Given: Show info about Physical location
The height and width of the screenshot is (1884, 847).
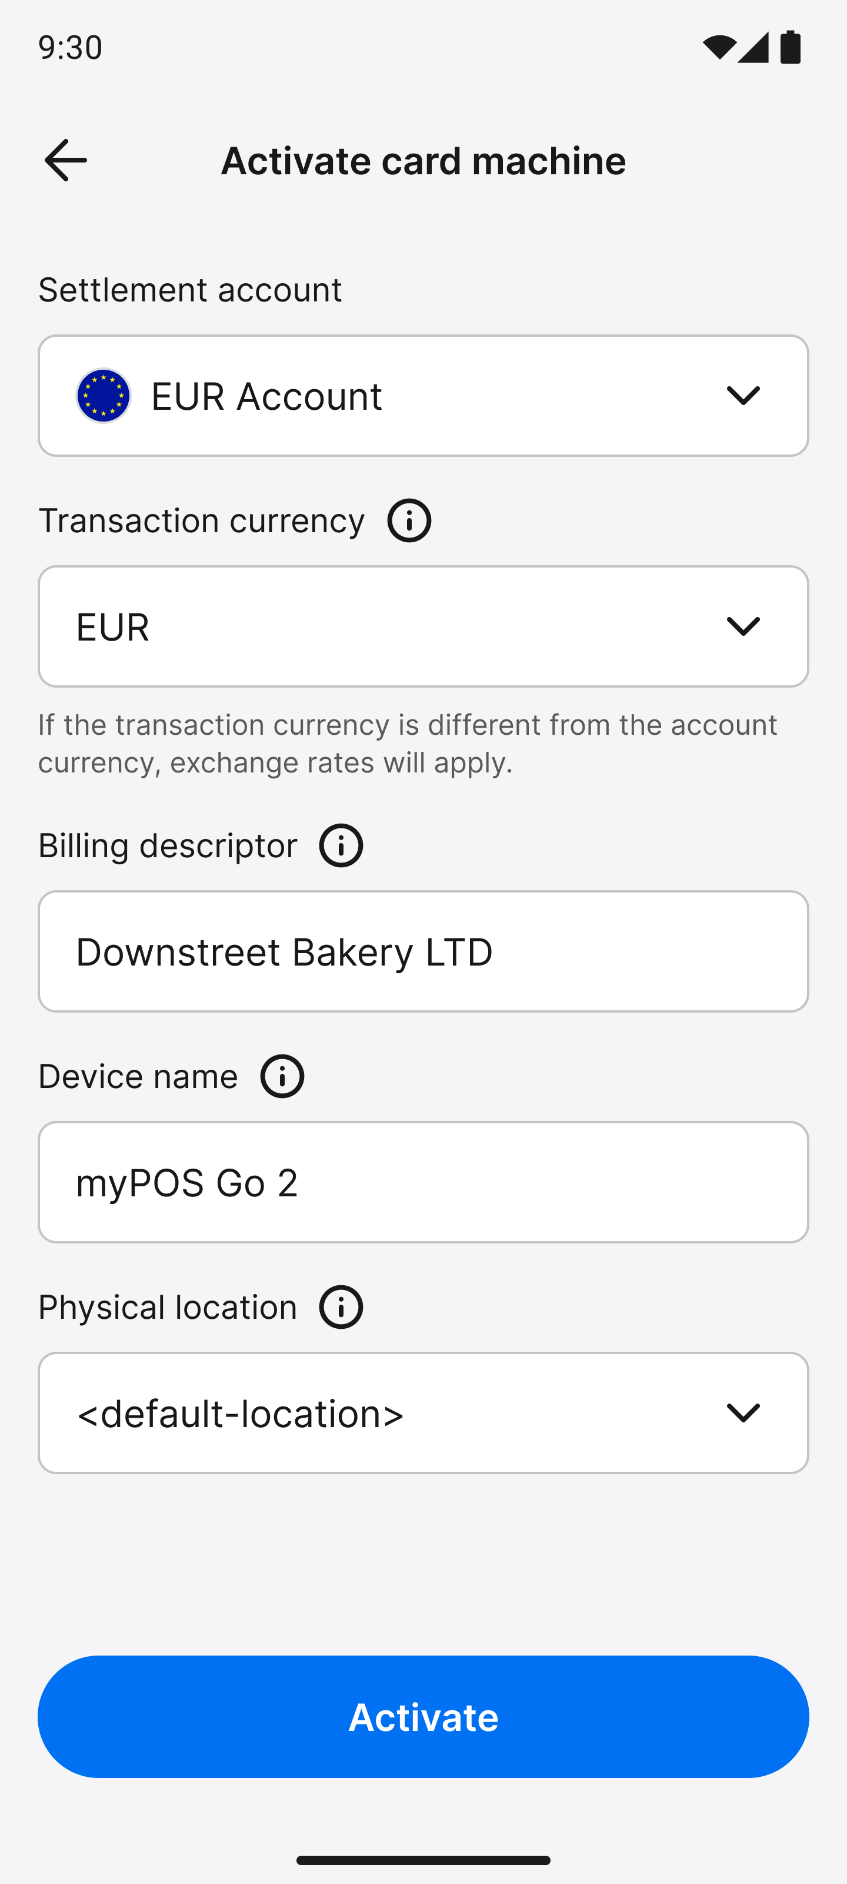Looking at the screenshot, I should [341, 1307].
